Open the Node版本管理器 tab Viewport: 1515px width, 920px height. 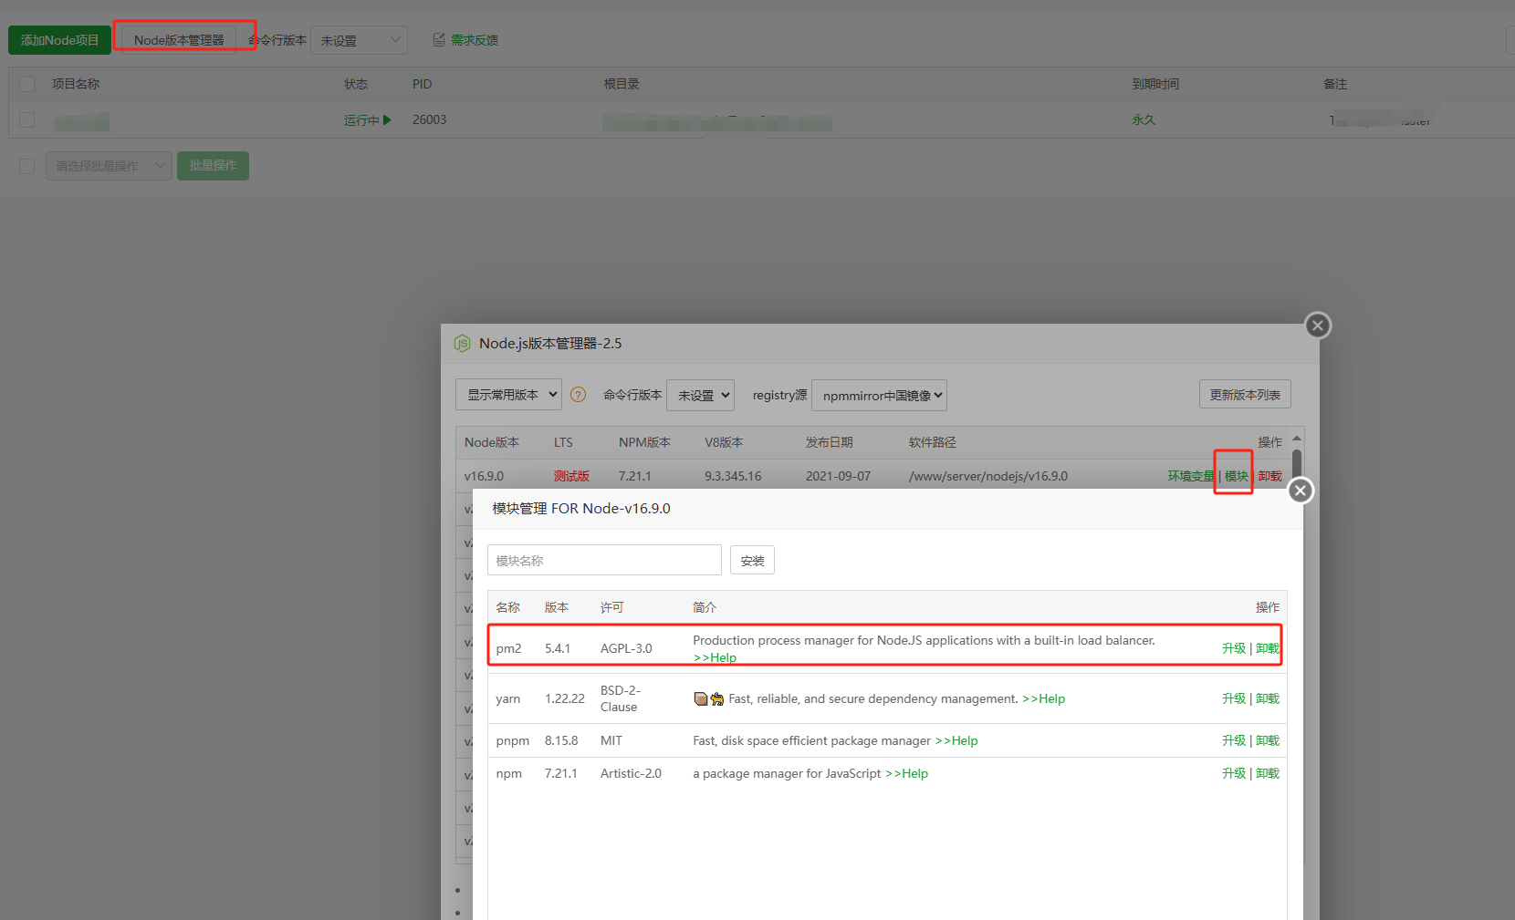tap(179, 40)
